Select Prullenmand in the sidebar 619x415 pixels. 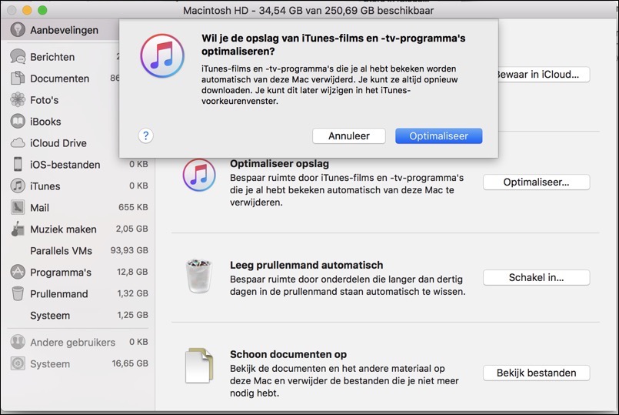click(58, 293)
